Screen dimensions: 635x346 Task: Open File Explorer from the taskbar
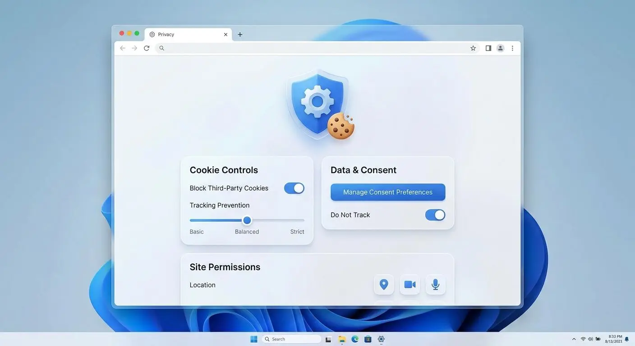point(342,339)
